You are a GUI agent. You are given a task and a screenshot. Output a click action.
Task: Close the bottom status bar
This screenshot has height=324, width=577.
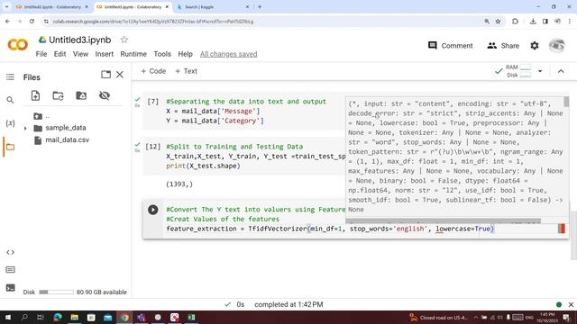click(x=571, y=304)
